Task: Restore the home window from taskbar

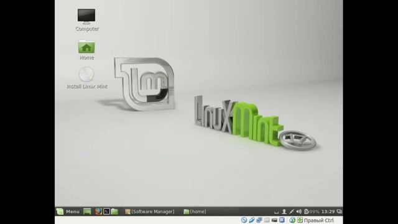Action: [195, 212]
